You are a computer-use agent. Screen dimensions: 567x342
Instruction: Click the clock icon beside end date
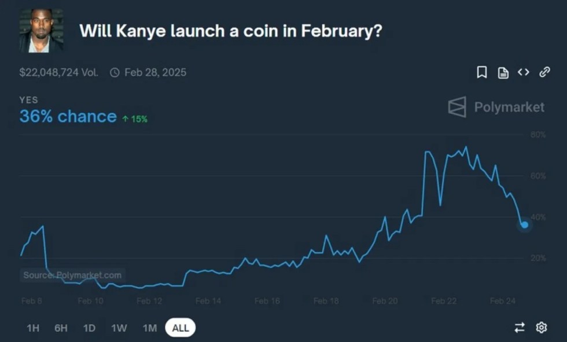115,72
